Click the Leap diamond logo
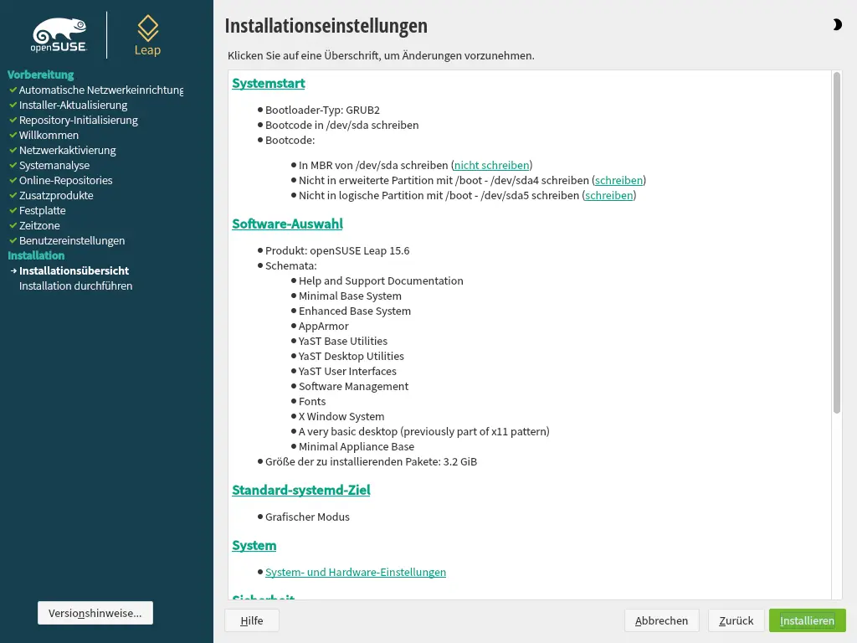This screenshot has width=857, height=643. pyautogui.click(x=147, y=34)
